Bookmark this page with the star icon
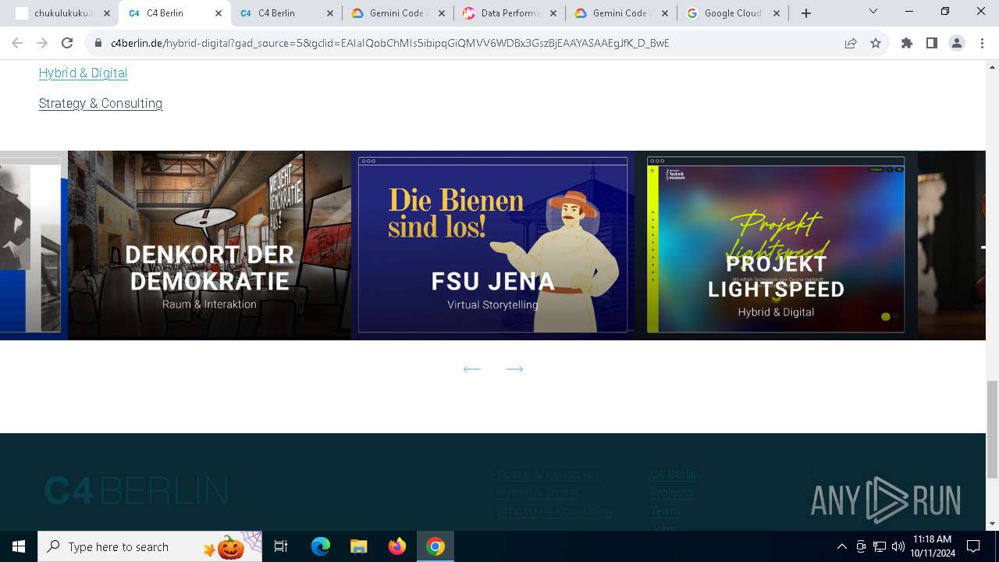Screen dimensions: 999x562 click(876, 43)
